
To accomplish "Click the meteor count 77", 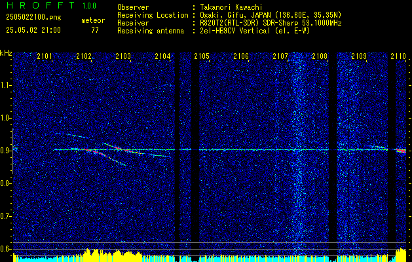I will (95, 30).
